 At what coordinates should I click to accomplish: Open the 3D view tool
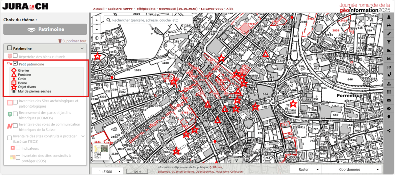coord(389,67)
